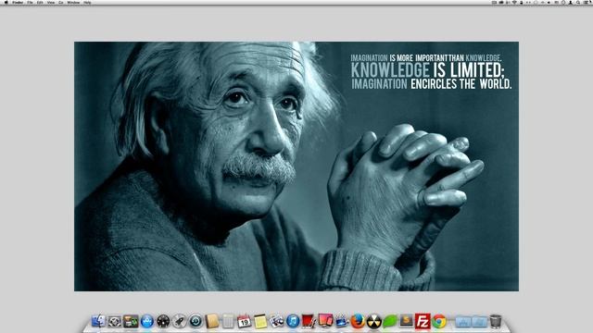
Task: Open the Finder menu in menu bar
Action: coord(18,2)
